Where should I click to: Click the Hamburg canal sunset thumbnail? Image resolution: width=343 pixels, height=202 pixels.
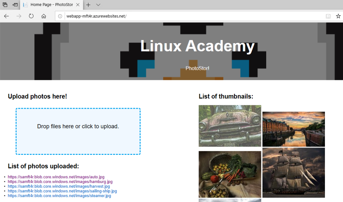coord(293,129)
